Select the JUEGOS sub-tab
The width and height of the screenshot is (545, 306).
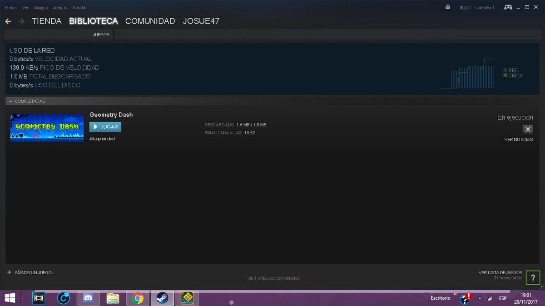[x=101, y=34]
